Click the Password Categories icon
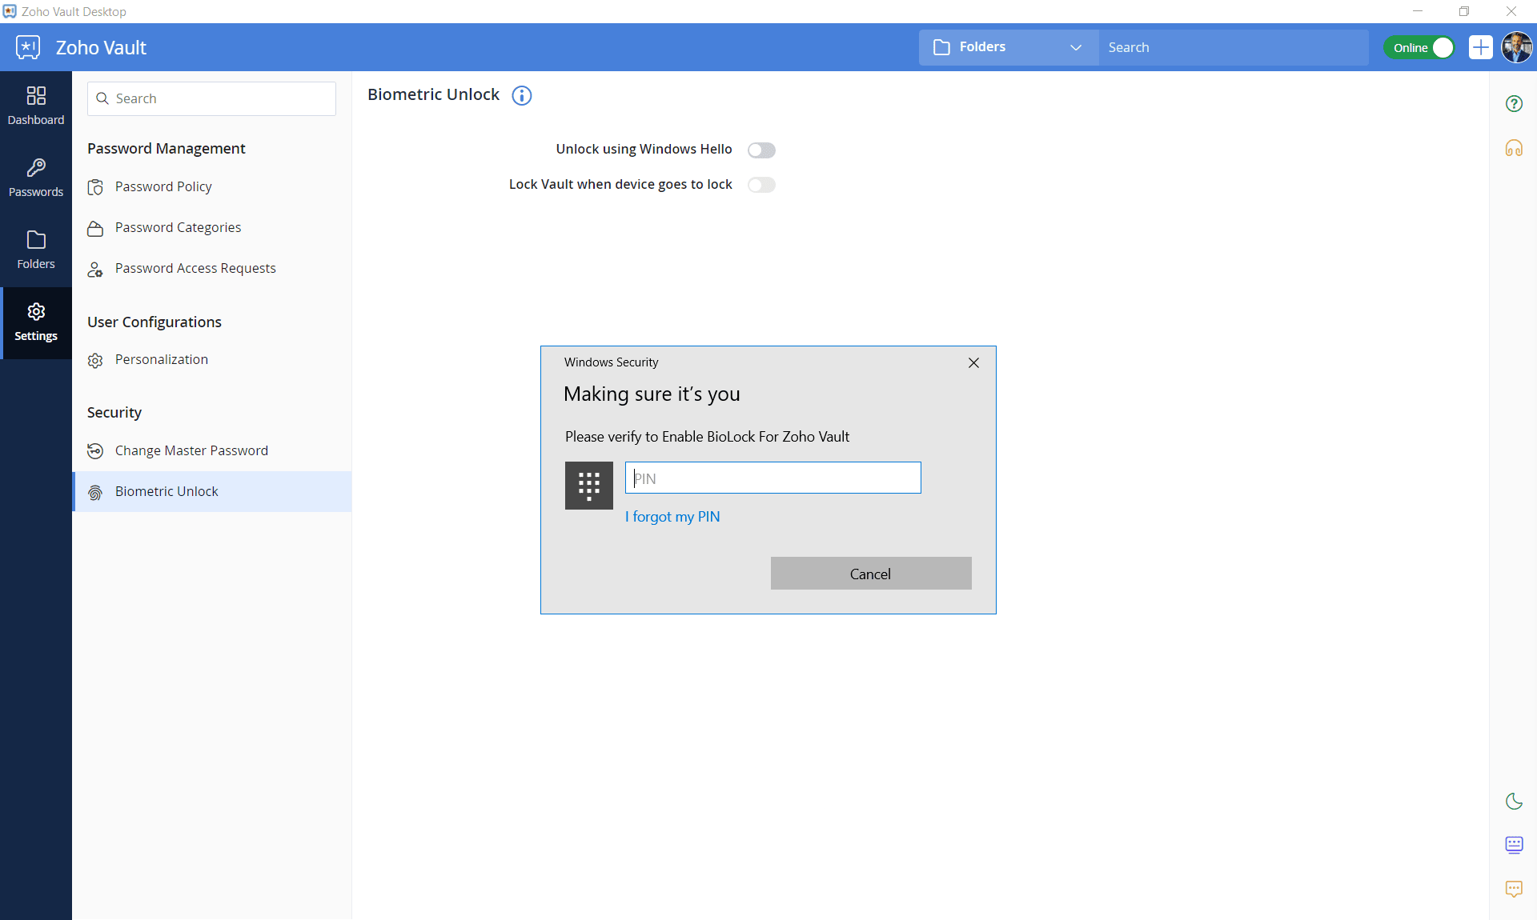 [x=95, y=228]
